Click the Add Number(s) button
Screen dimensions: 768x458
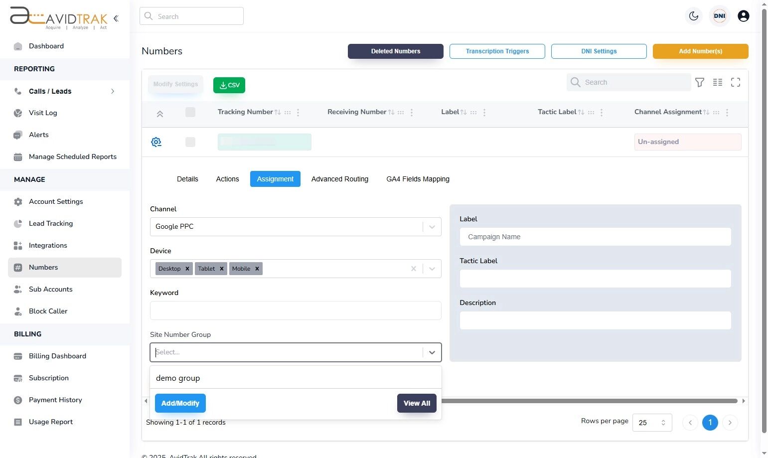tap(700, 51)
